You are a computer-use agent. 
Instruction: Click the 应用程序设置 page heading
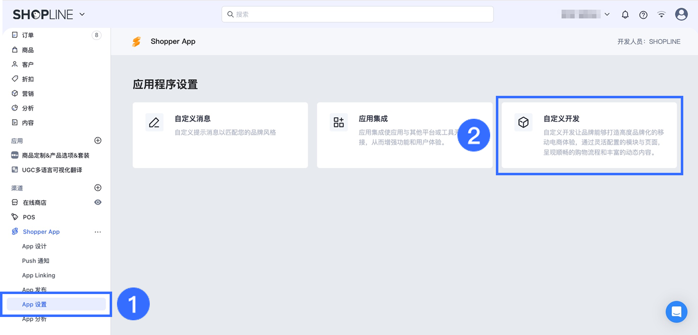165,84
